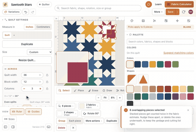Viewport: 196px width, 132px height.
Task: Click the redo arrow
Action: click(x=33, y=12)
